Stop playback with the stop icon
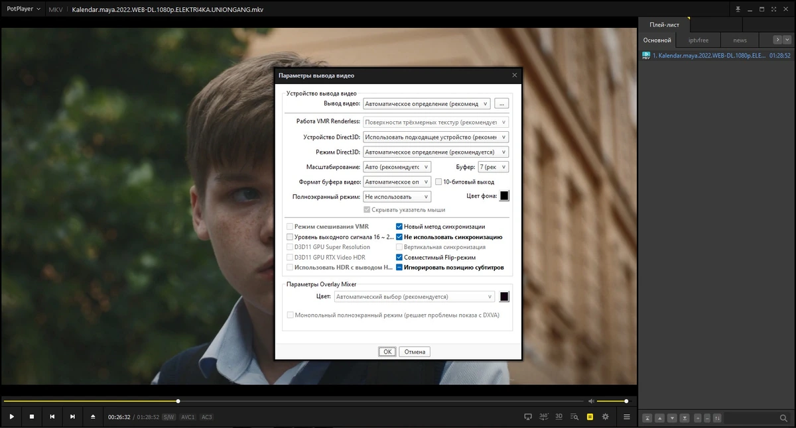This screenshot has width=796, height=428. (x=32, y=417)
